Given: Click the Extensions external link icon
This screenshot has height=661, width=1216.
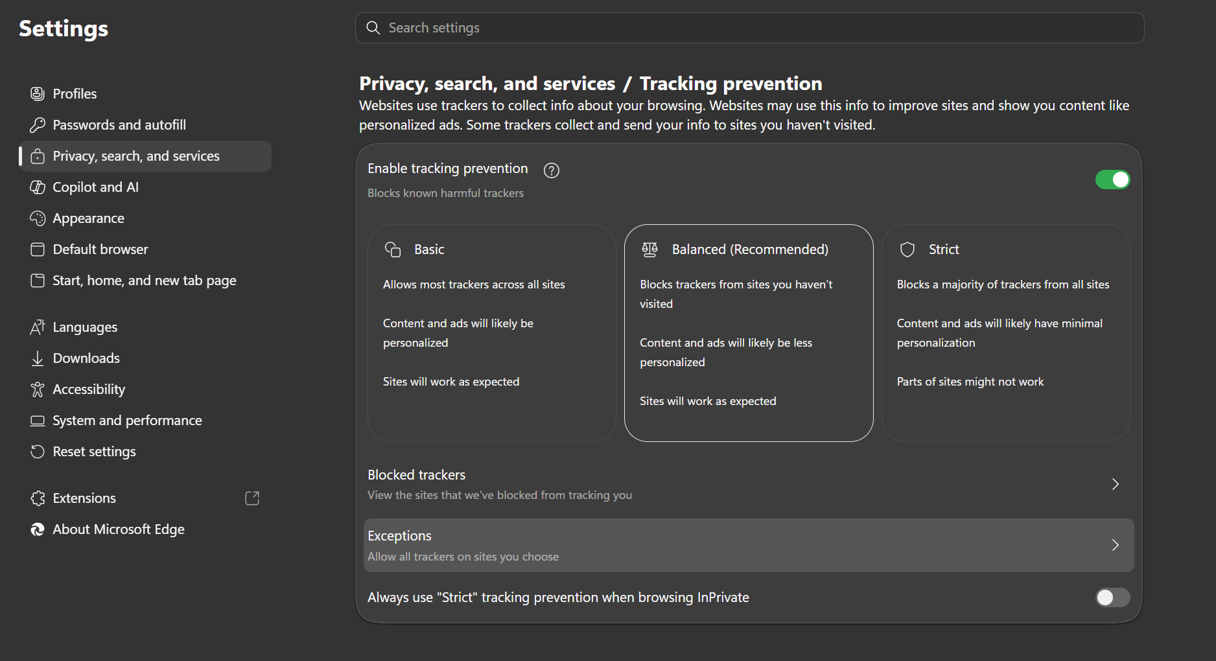Looking at the screenshot, I should [252, 498].
